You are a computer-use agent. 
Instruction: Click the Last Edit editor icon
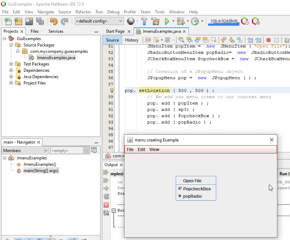click(x=148, y=40)
